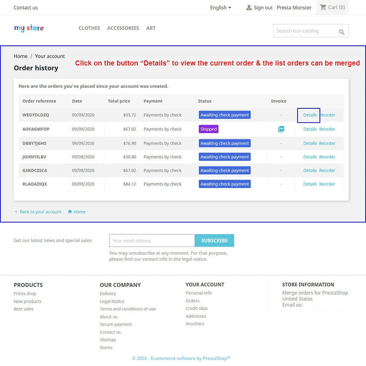366x366 pixels.
Task: Click the user account icon near Sign out
Action: (x=249, y=7)
